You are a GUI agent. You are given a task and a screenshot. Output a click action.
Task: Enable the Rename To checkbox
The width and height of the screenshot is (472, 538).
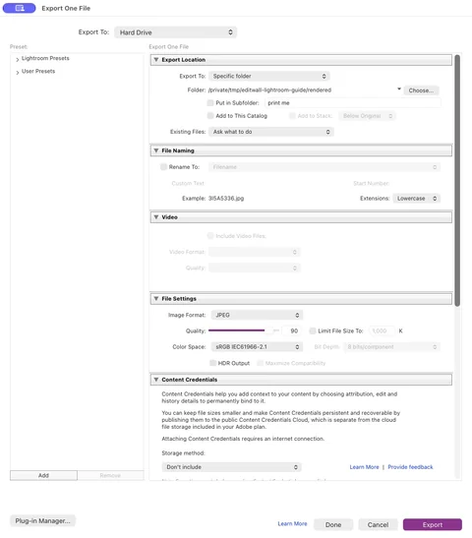coord(163,167)
